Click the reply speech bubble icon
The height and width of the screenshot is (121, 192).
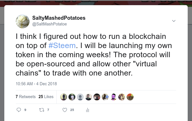coord(19,110)
